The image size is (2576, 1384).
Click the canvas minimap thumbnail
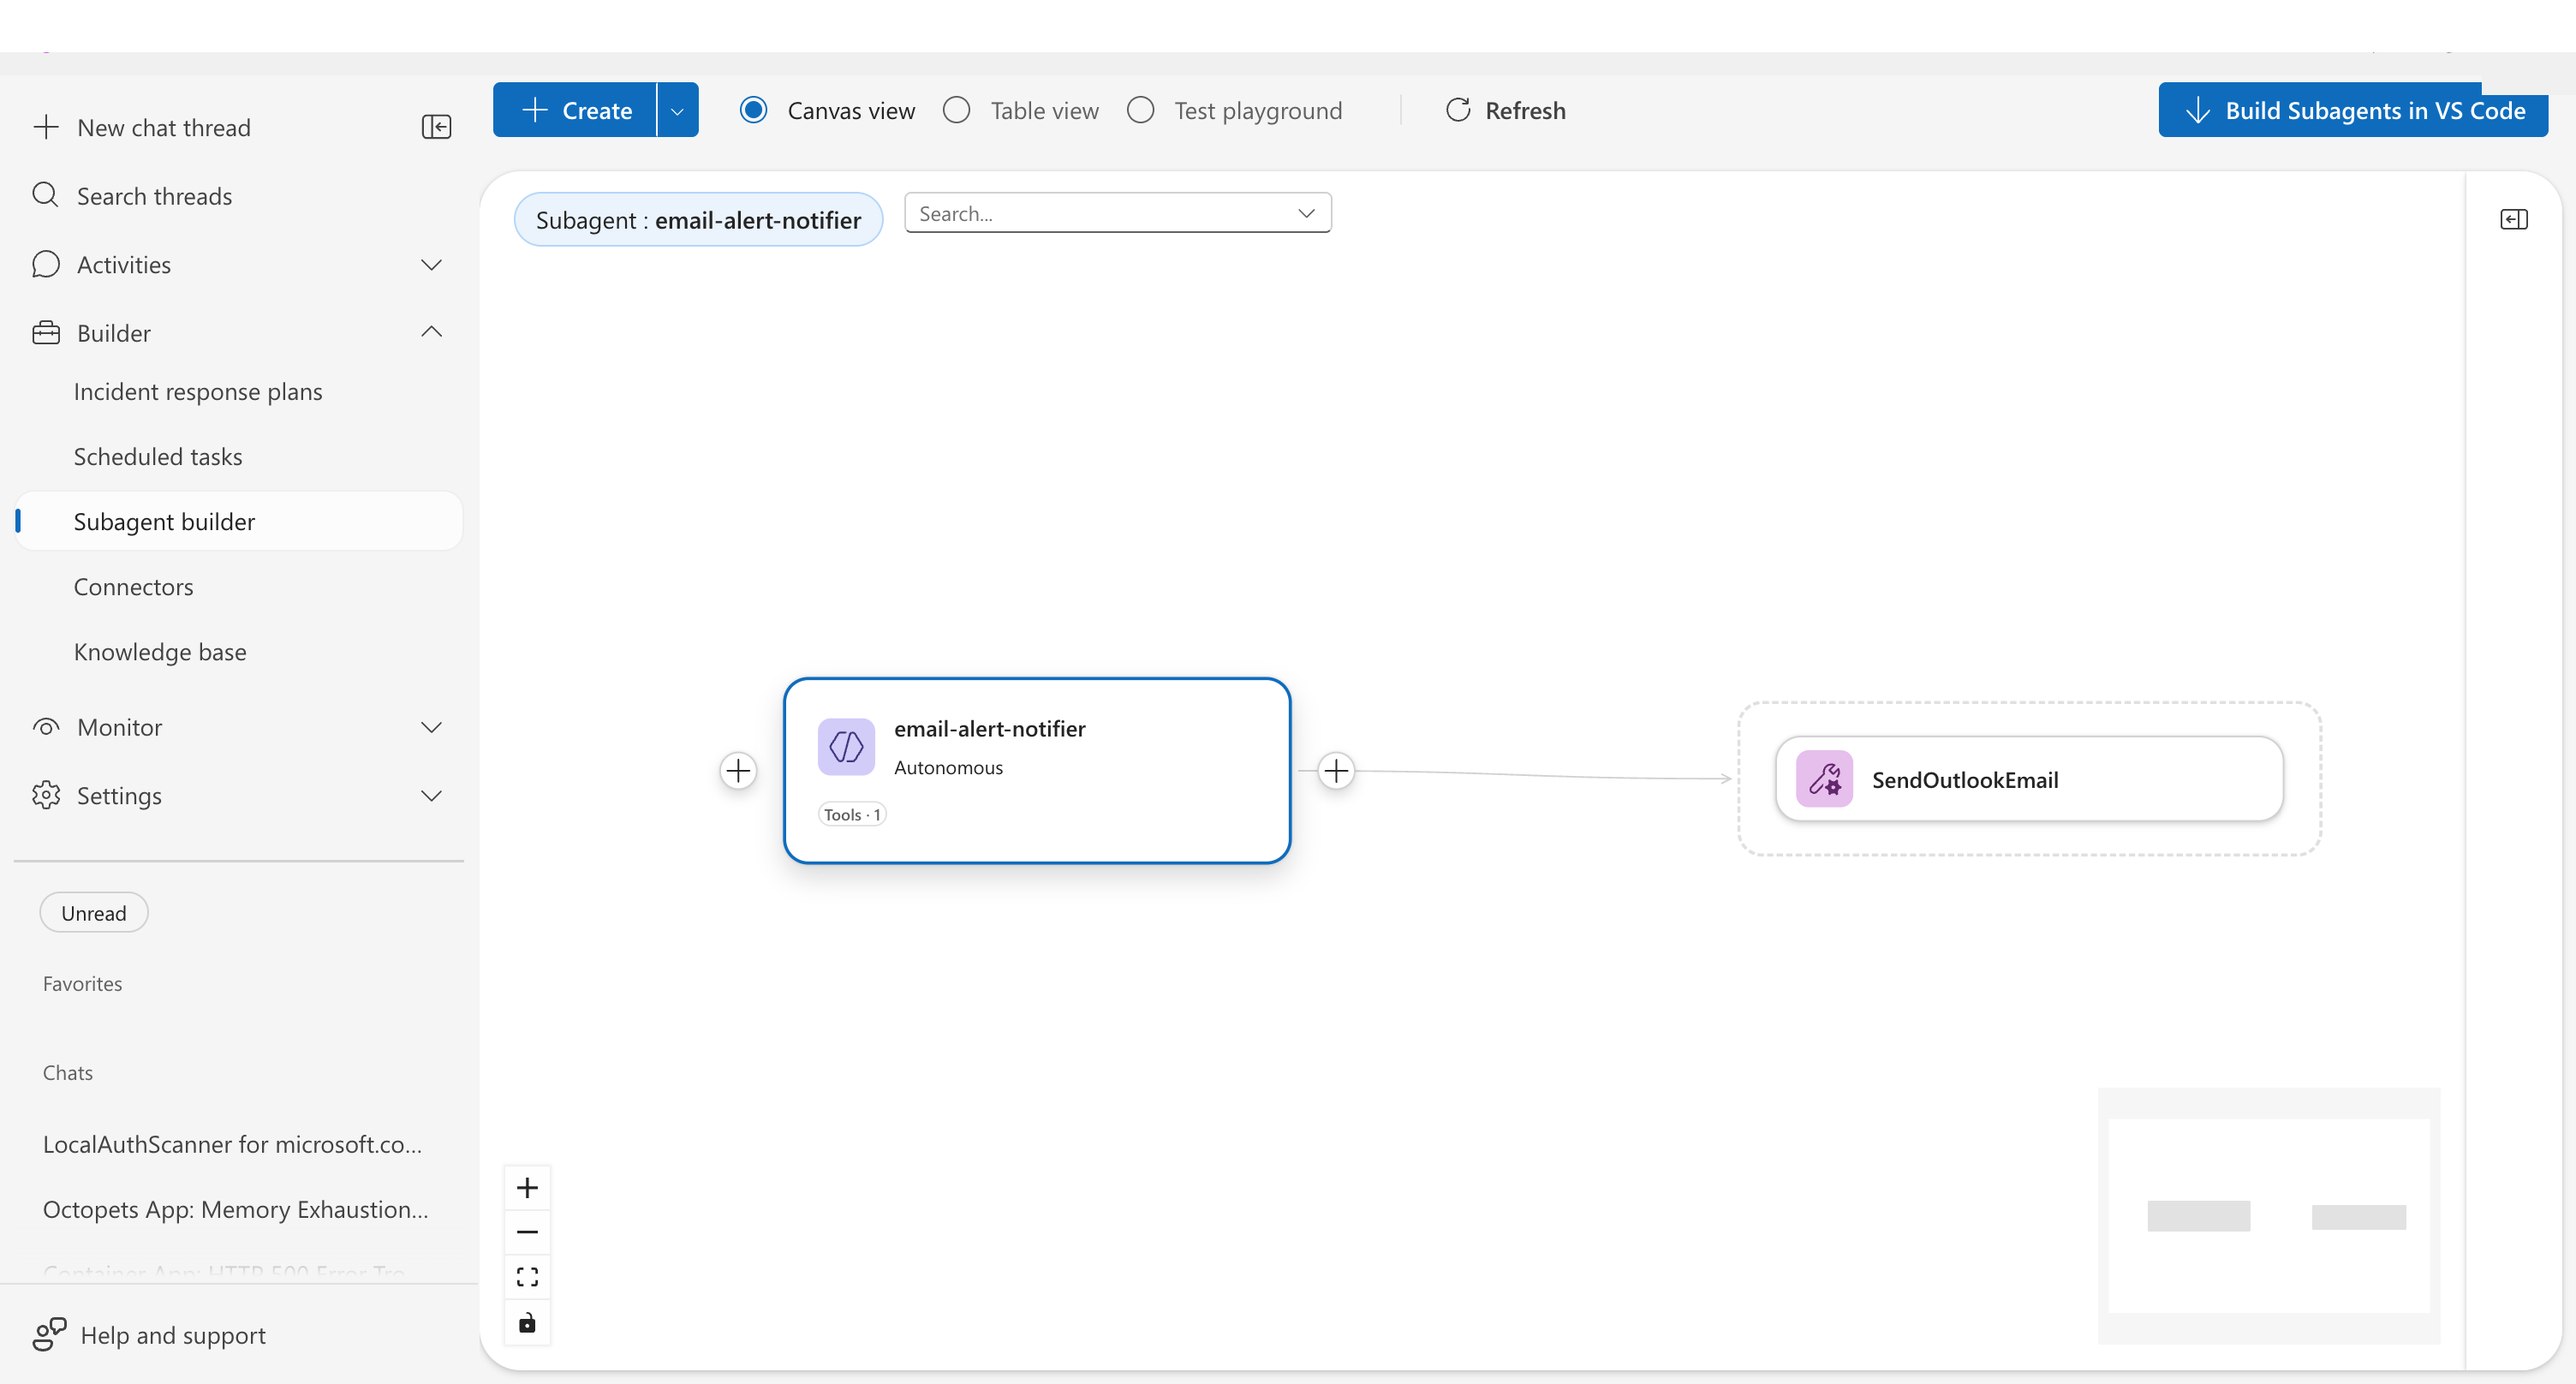2268,1215
